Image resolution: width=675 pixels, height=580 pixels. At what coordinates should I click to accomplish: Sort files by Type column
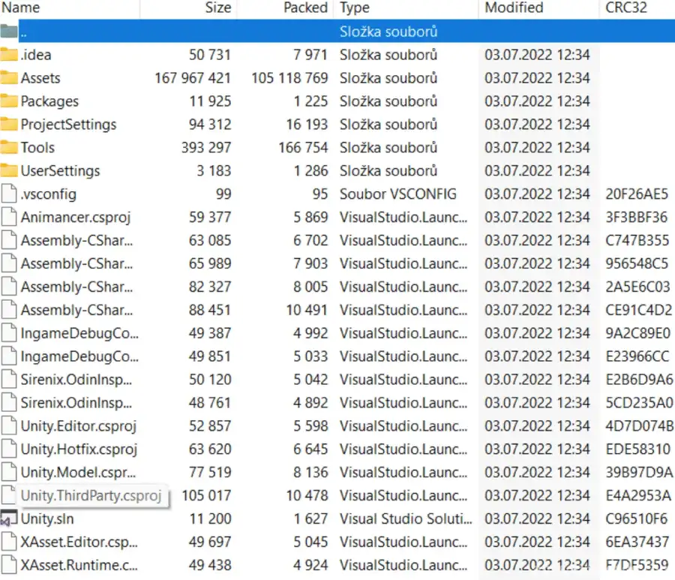(355, 8)
